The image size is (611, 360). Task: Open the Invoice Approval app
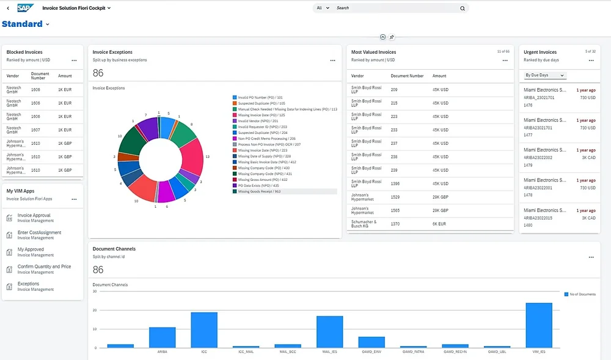coord(43,218)
